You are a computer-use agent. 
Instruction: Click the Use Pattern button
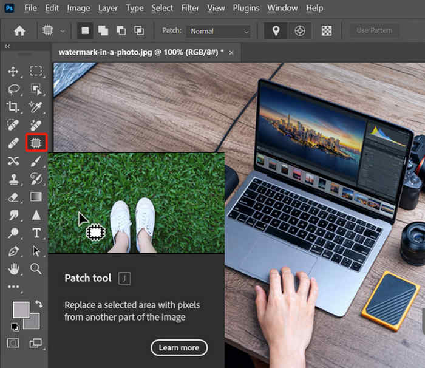tap(375, 30)
